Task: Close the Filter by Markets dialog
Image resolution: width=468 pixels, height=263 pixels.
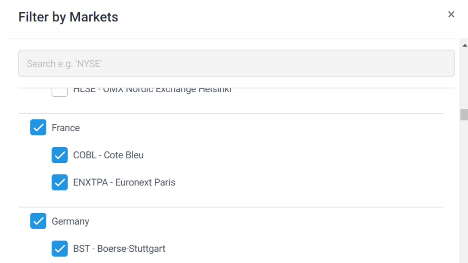Action: coord(451,15)
